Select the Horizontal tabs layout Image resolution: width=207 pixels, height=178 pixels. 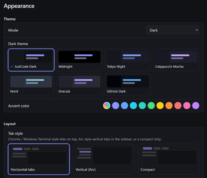point(39,159)
